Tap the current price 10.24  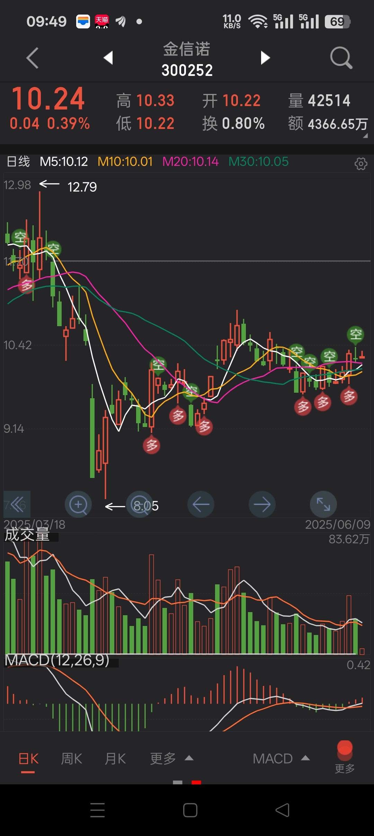pyautogui.click(x=48, y=99)
